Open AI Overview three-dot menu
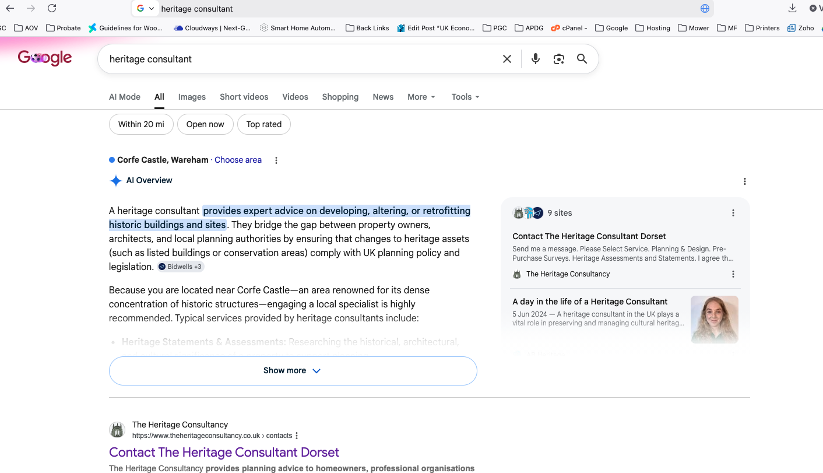823x473 pixels. (744, 181)
